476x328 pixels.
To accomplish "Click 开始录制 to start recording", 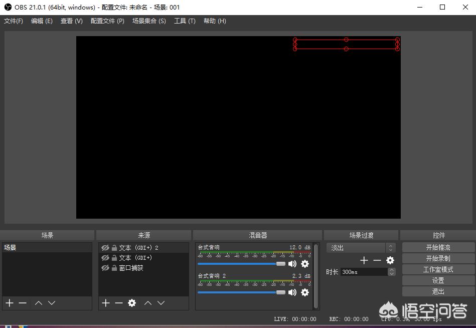I will point(438,258).
